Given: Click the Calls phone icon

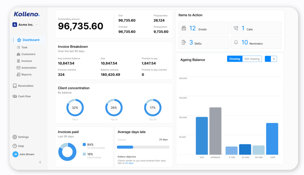Looking at the screenshot, I should coord(236,28).
